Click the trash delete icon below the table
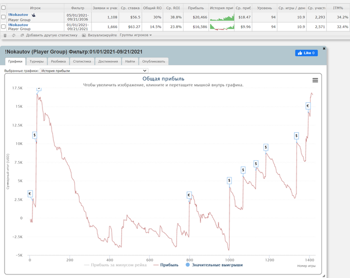This screenshot has height=278, width=350. 5,35
